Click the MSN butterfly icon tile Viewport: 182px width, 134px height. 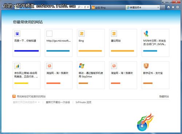146,34
